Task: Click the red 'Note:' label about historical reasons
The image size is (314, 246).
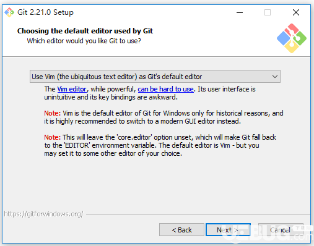Action: point(53,113)
